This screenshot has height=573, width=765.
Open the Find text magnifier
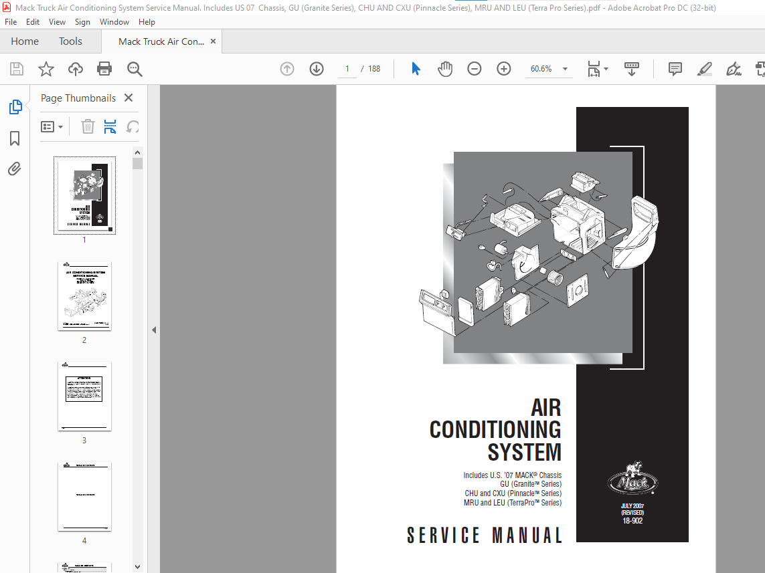pyautogui.click(x=135, y=69)
